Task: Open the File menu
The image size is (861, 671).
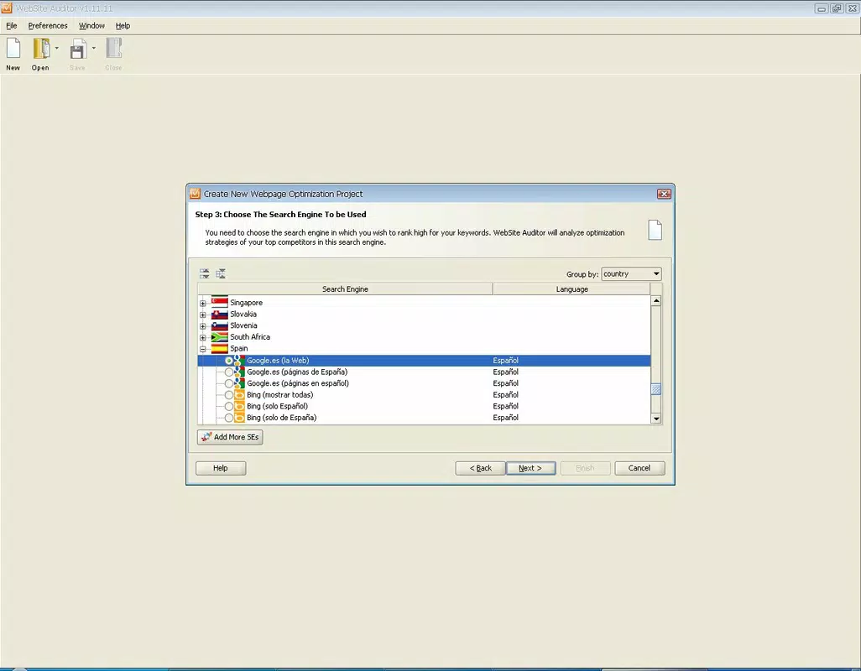Action: 12,26
